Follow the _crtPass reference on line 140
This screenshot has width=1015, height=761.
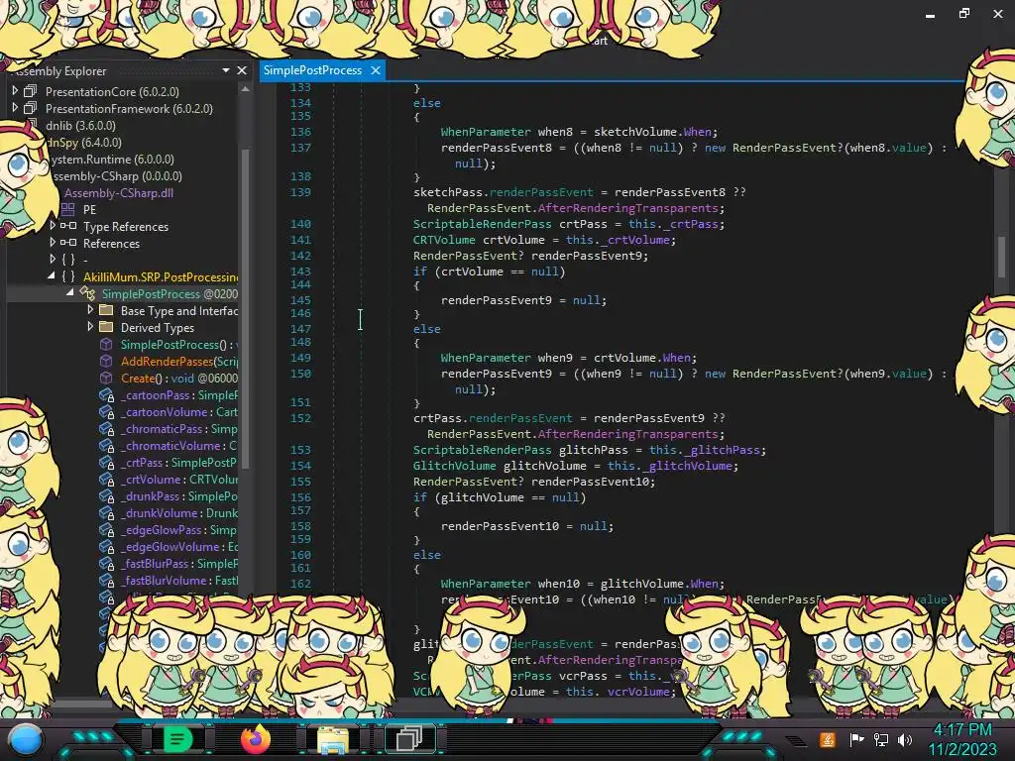[x=691, y=224]
